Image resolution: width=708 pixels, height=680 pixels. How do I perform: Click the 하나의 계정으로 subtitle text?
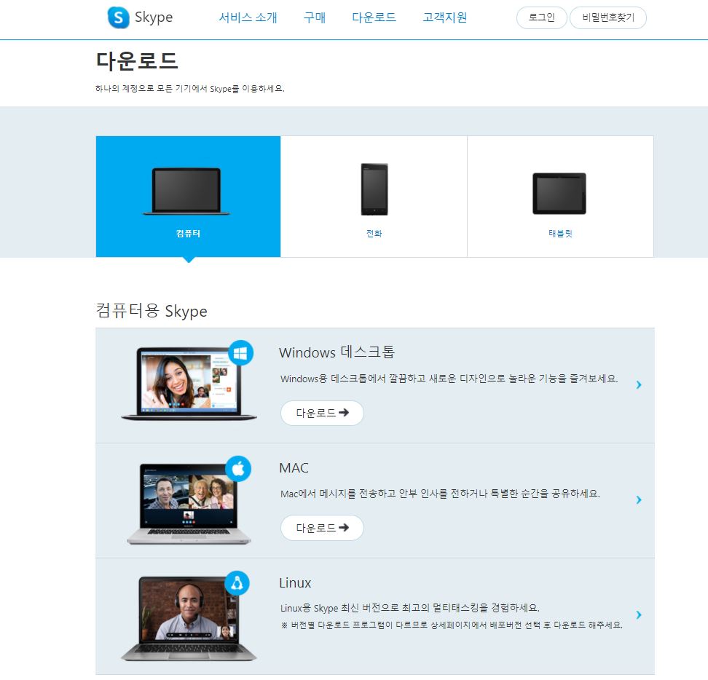click(189, 88)
